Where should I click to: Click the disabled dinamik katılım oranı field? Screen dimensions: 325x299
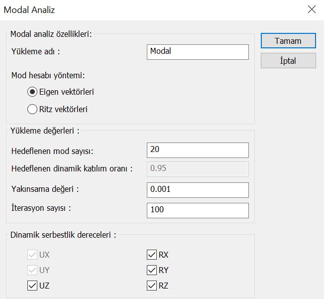198,168
